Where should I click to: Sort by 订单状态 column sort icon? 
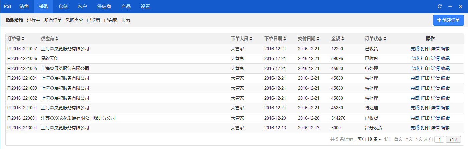pyautogui.click(x=385, y=39)
